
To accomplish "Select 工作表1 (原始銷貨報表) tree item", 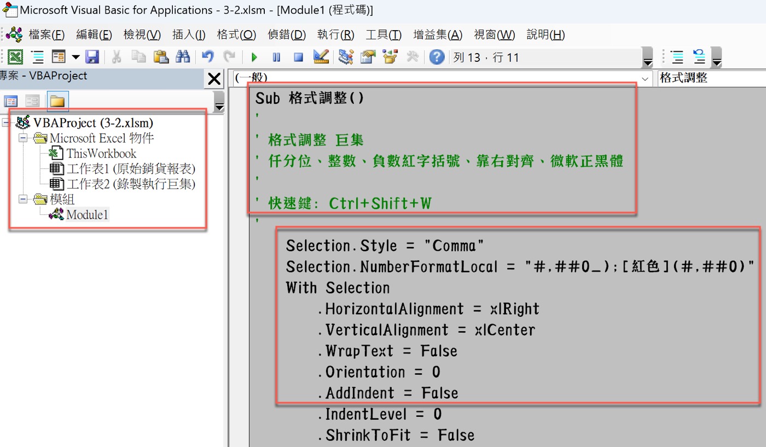I will pos(131,169).
